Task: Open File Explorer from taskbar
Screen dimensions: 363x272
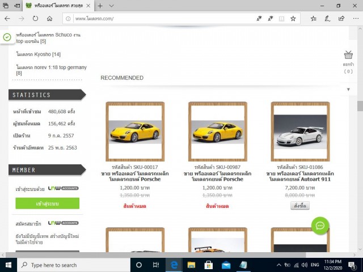Action: 191,265
